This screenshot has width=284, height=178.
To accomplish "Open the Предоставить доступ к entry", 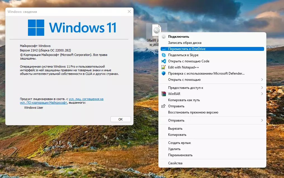I will [212, 87].
